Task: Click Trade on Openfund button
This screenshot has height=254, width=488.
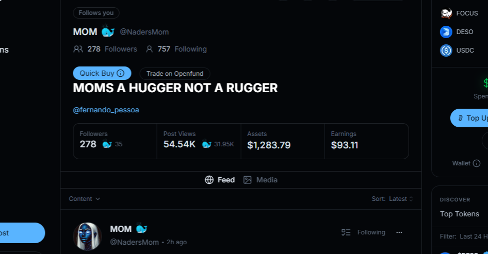Action: tap(175, 74)
